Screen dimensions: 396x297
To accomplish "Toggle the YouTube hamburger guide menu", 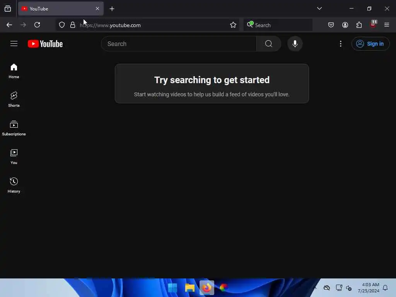I will point(14,44).
